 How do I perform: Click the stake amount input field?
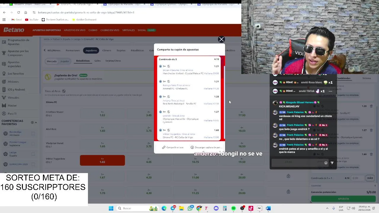coord(358,178)
